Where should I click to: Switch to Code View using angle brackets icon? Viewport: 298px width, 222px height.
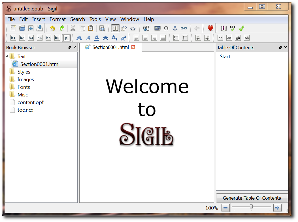pos(133,28)
